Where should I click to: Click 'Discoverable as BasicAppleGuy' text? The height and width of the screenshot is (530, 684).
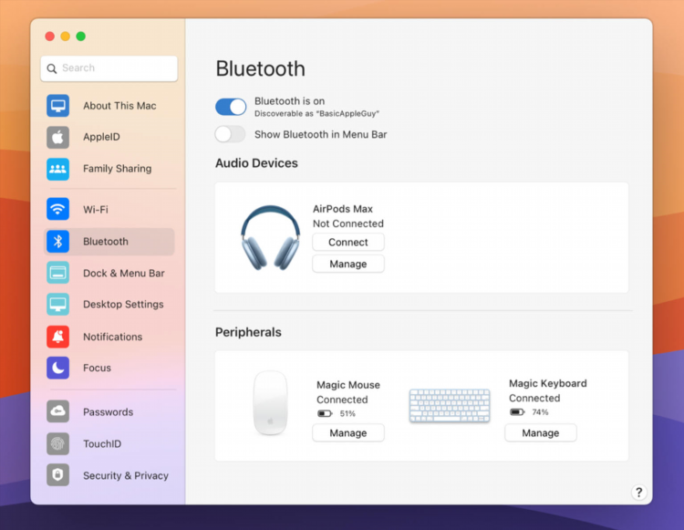coord(316,114)
